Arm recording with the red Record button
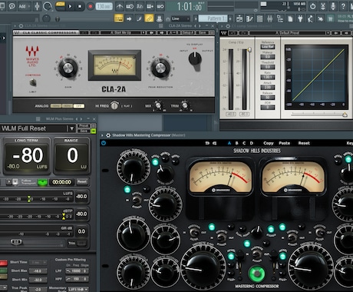 tap(90, 6)
